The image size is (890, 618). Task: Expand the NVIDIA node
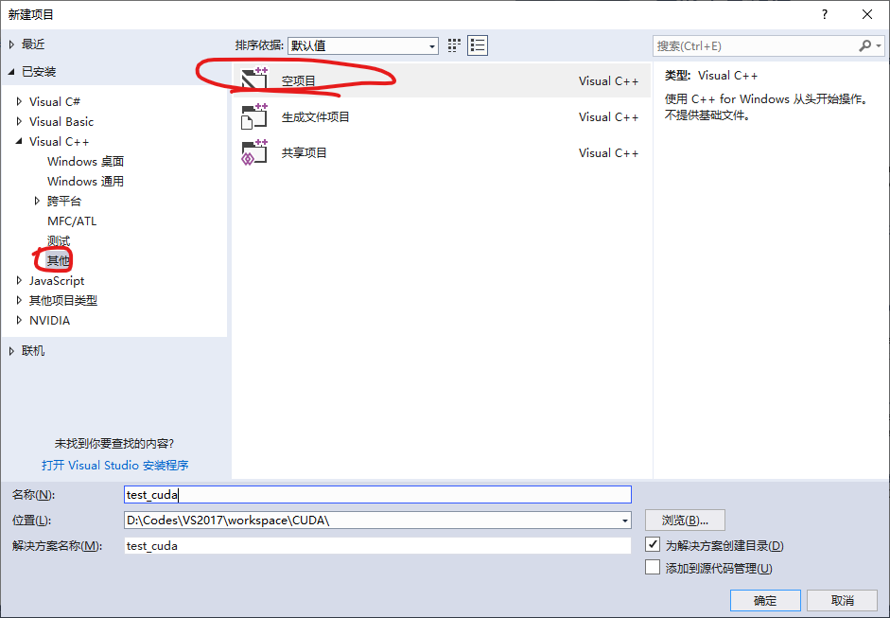tap(19, 321)
